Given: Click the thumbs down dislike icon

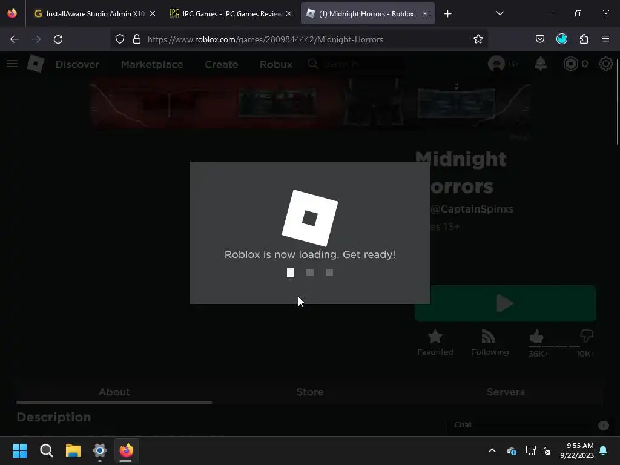Looking at the screenshot, I should click(x=587, y=337).
